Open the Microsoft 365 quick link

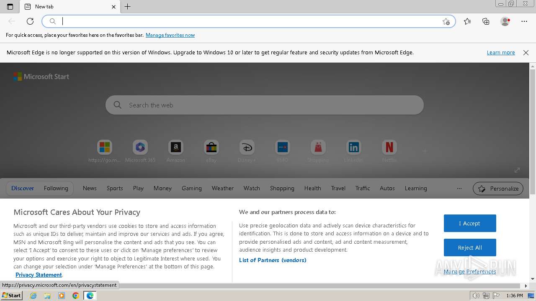140,151
